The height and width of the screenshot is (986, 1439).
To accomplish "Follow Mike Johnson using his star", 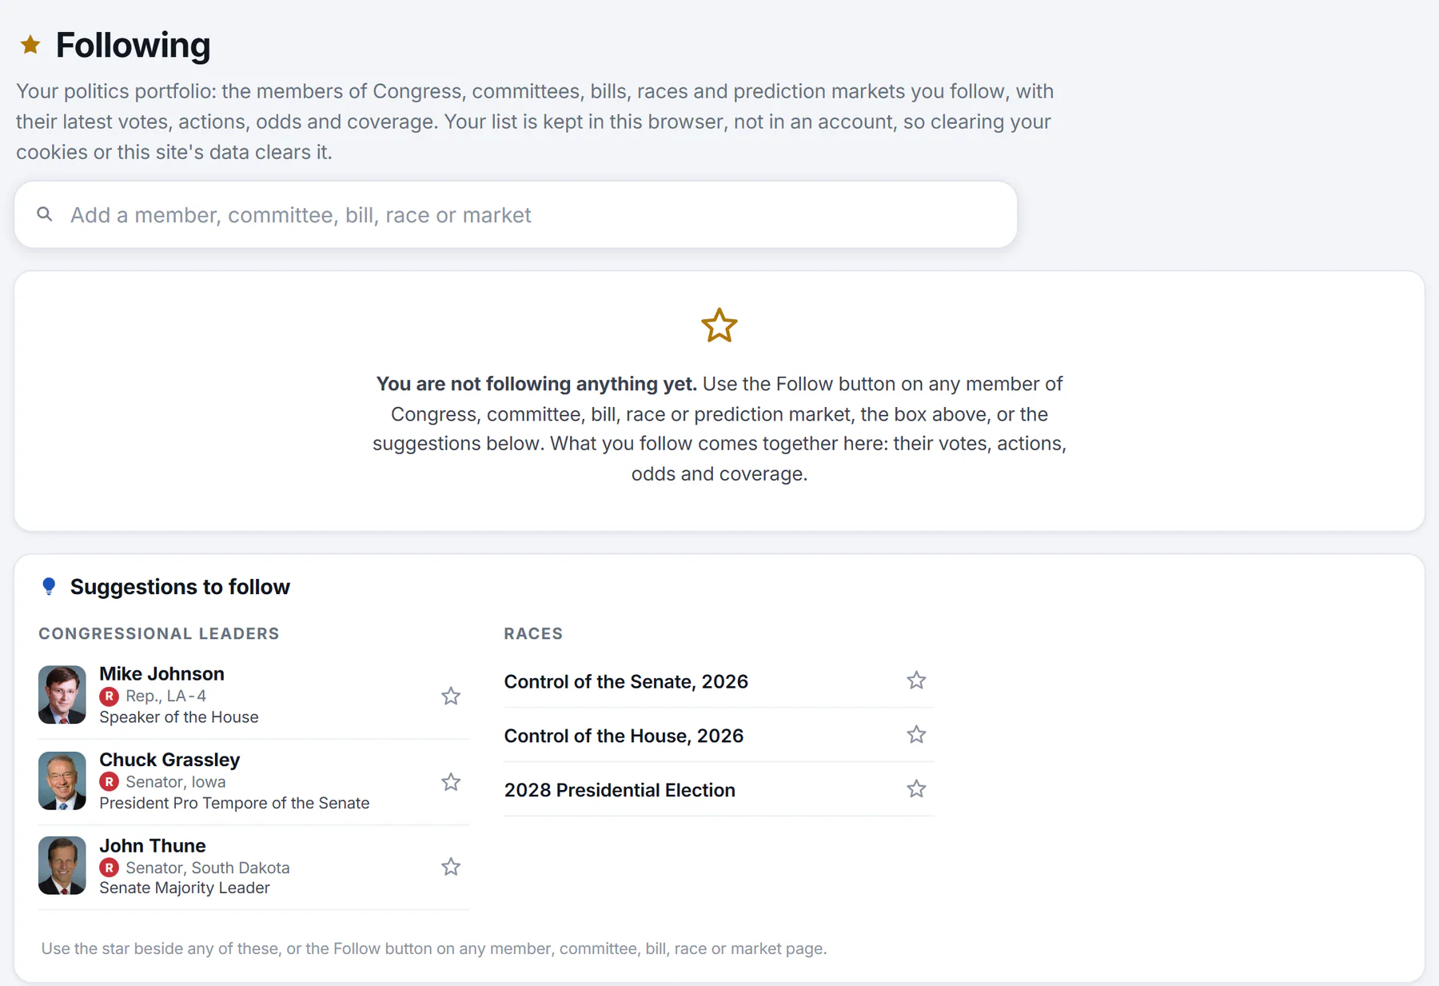I will click(x=451, y=696).
